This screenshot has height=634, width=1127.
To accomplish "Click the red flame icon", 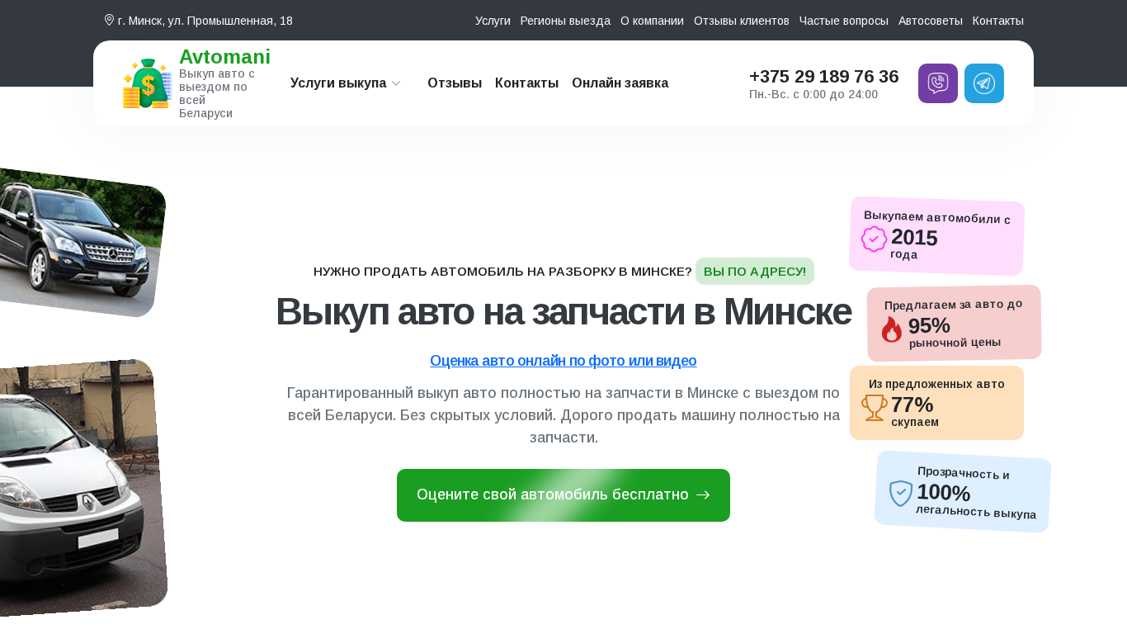I will tap(892, 329).
